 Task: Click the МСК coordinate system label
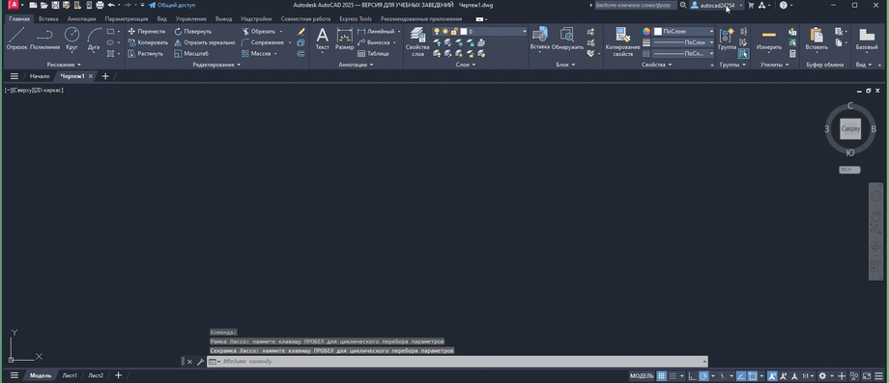[849, 170]
